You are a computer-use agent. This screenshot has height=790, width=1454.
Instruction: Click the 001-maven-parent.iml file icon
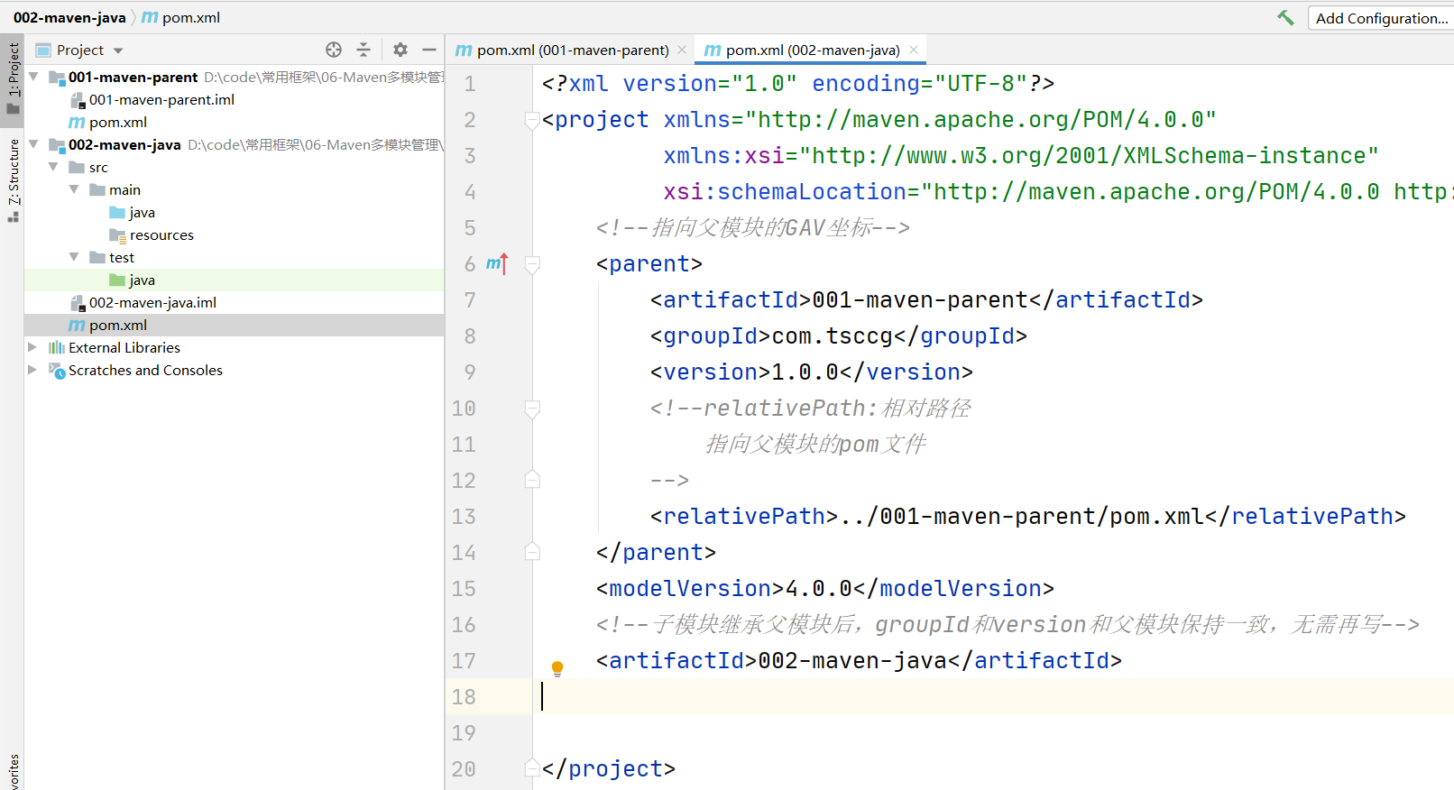pos(78,99)
